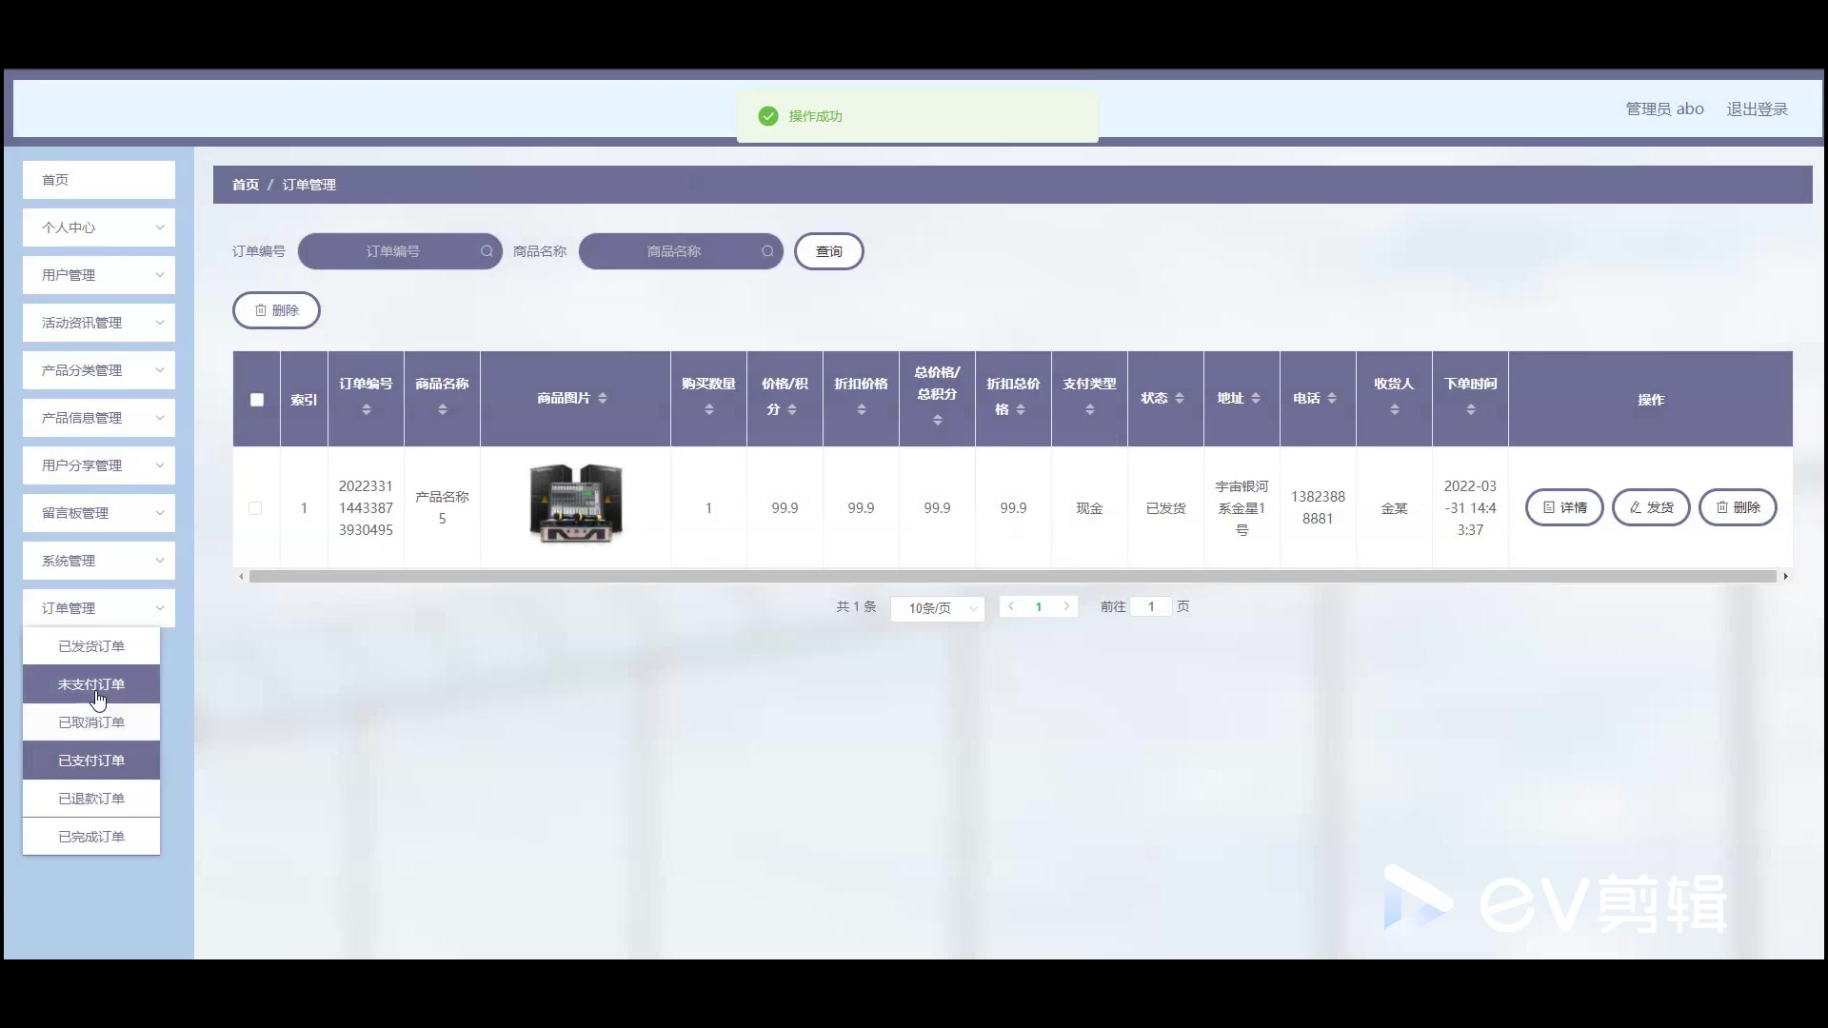Check the first order row checkbox
The height and width of the screenshot is (1028, 1828).
coord(255,508)
